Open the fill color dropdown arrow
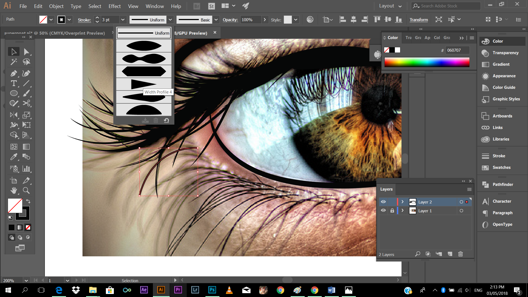 pos(51,20)
